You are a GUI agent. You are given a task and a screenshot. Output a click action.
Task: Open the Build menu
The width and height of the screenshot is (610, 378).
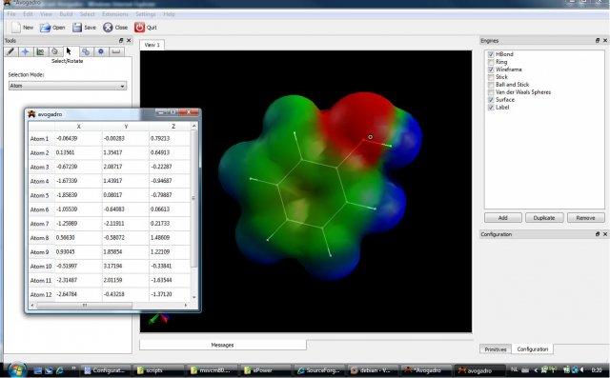pos(66,14)
